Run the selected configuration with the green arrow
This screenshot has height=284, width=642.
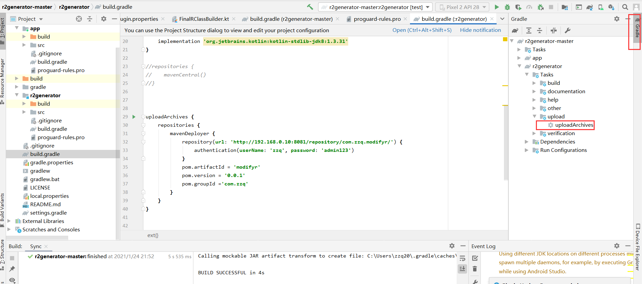click(x=497, y=7)
